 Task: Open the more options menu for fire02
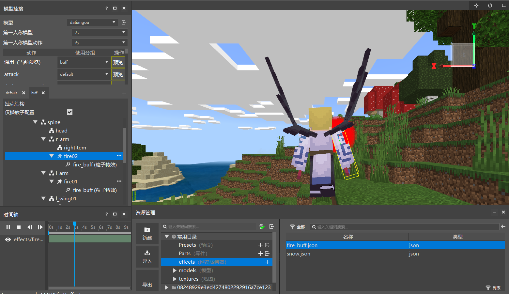pos(119,156)
